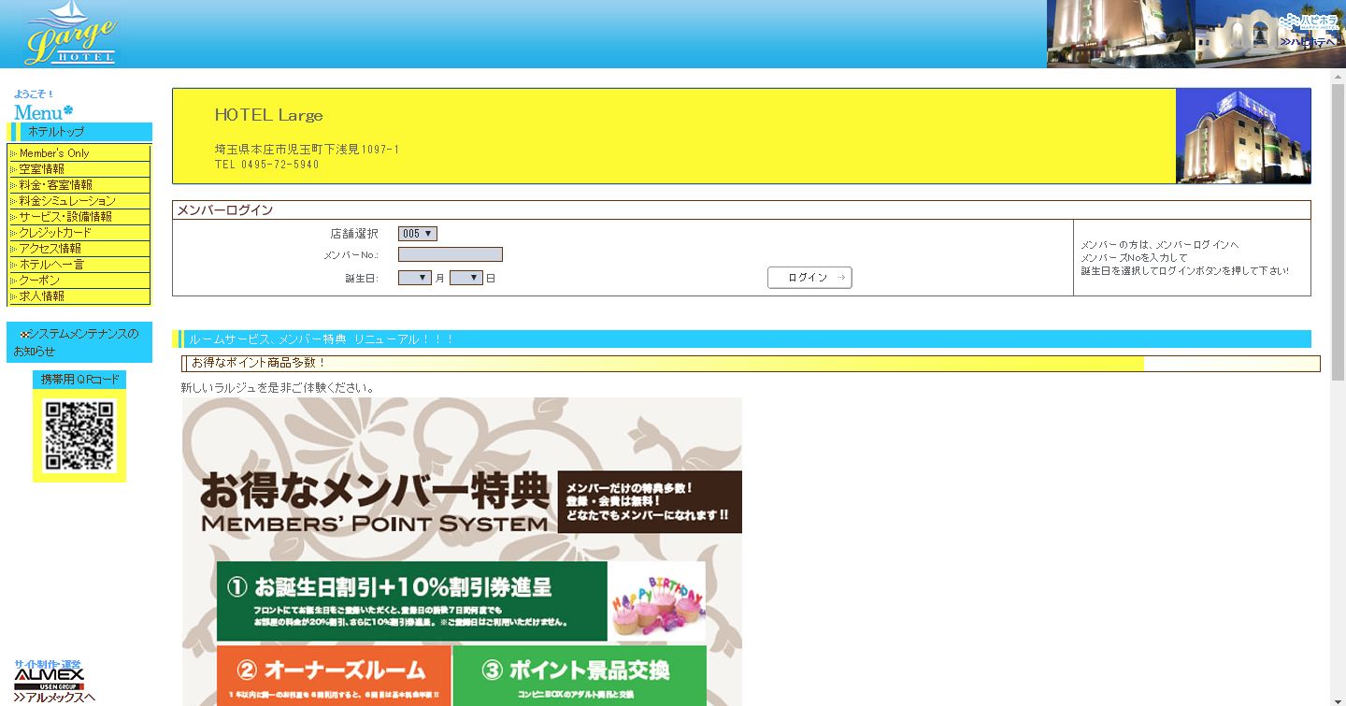This screenshot has width=1346, height=706.
Task: Open Member's Only menu item
Action: click(x=79, y=153)
